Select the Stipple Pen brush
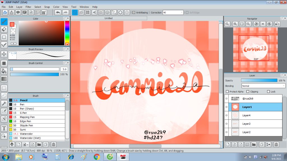 (x=37, y=126)
